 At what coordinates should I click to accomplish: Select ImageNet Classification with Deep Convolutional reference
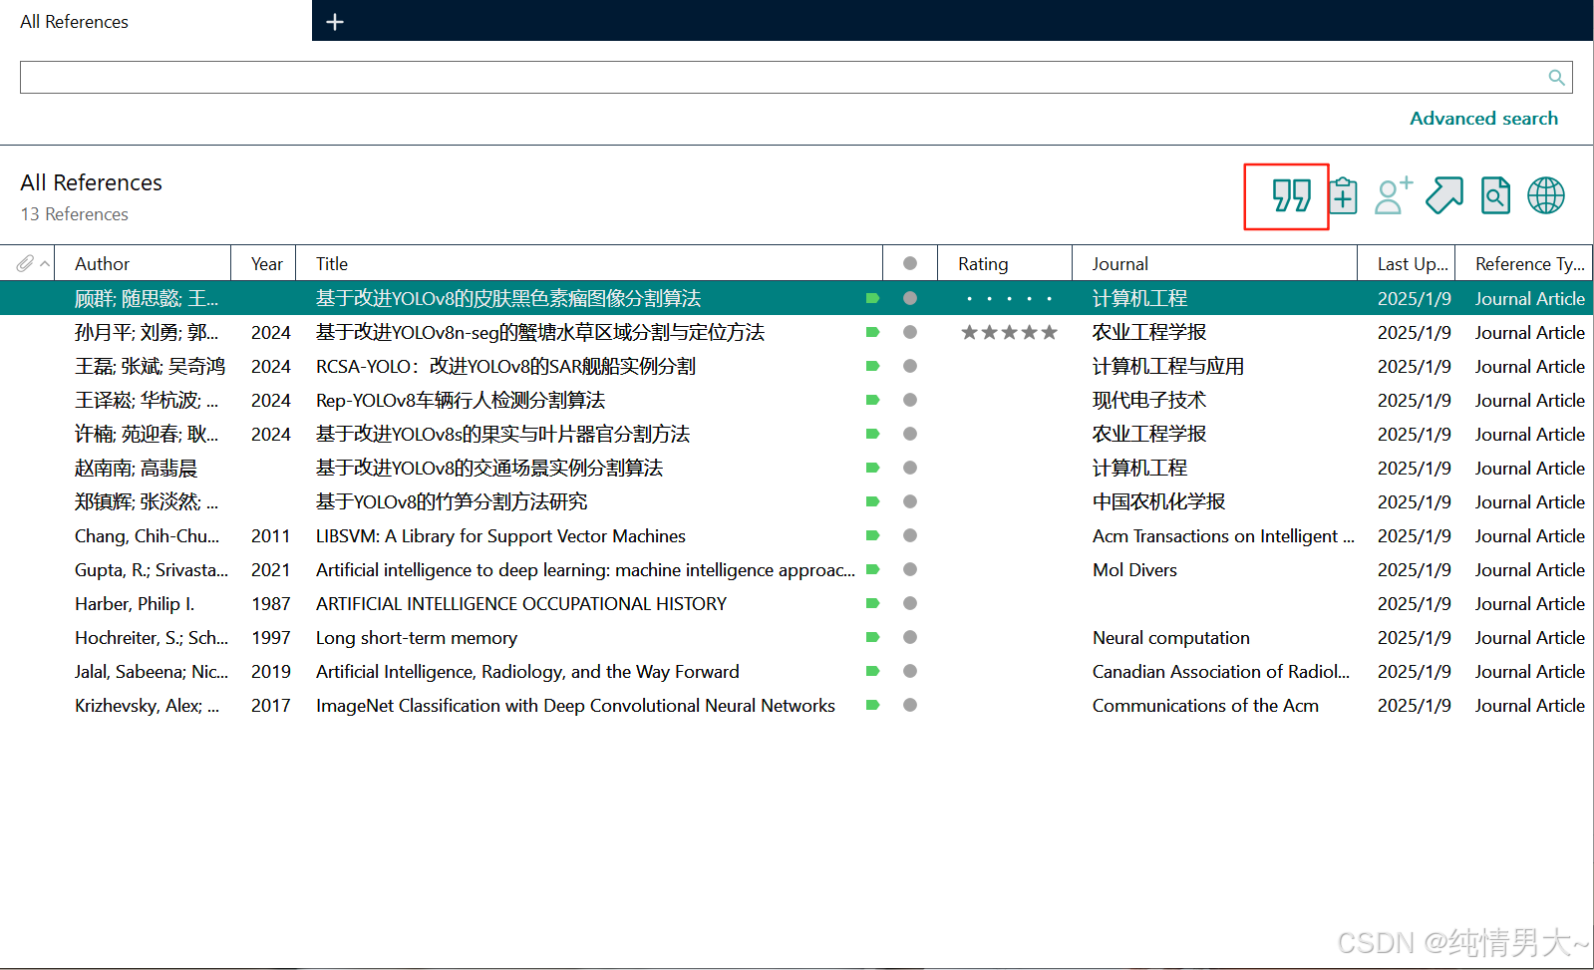[x=575, y=705]
